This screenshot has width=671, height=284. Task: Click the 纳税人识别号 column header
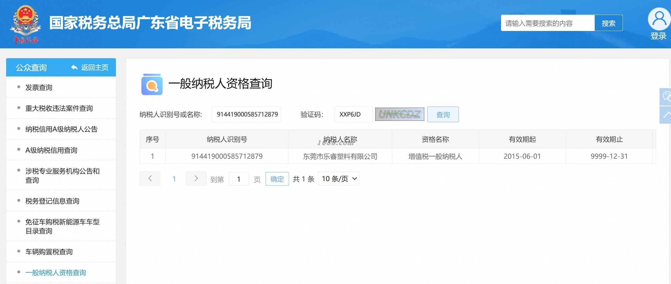tap(227, 139)
